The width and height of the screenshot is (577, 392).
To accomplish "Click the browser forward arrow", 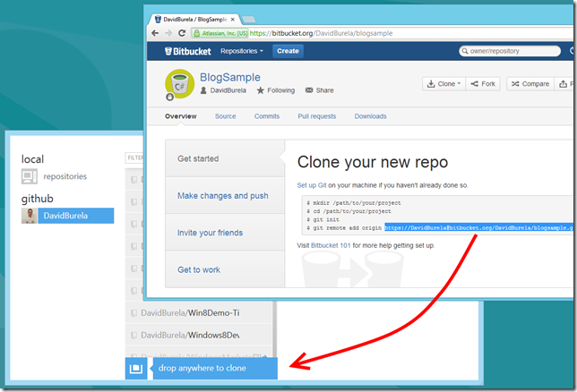I will pyautogui.click(x=168, y=33).
